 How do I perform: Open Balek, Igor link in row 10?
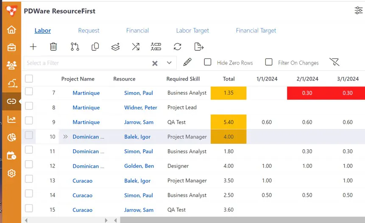137,137
